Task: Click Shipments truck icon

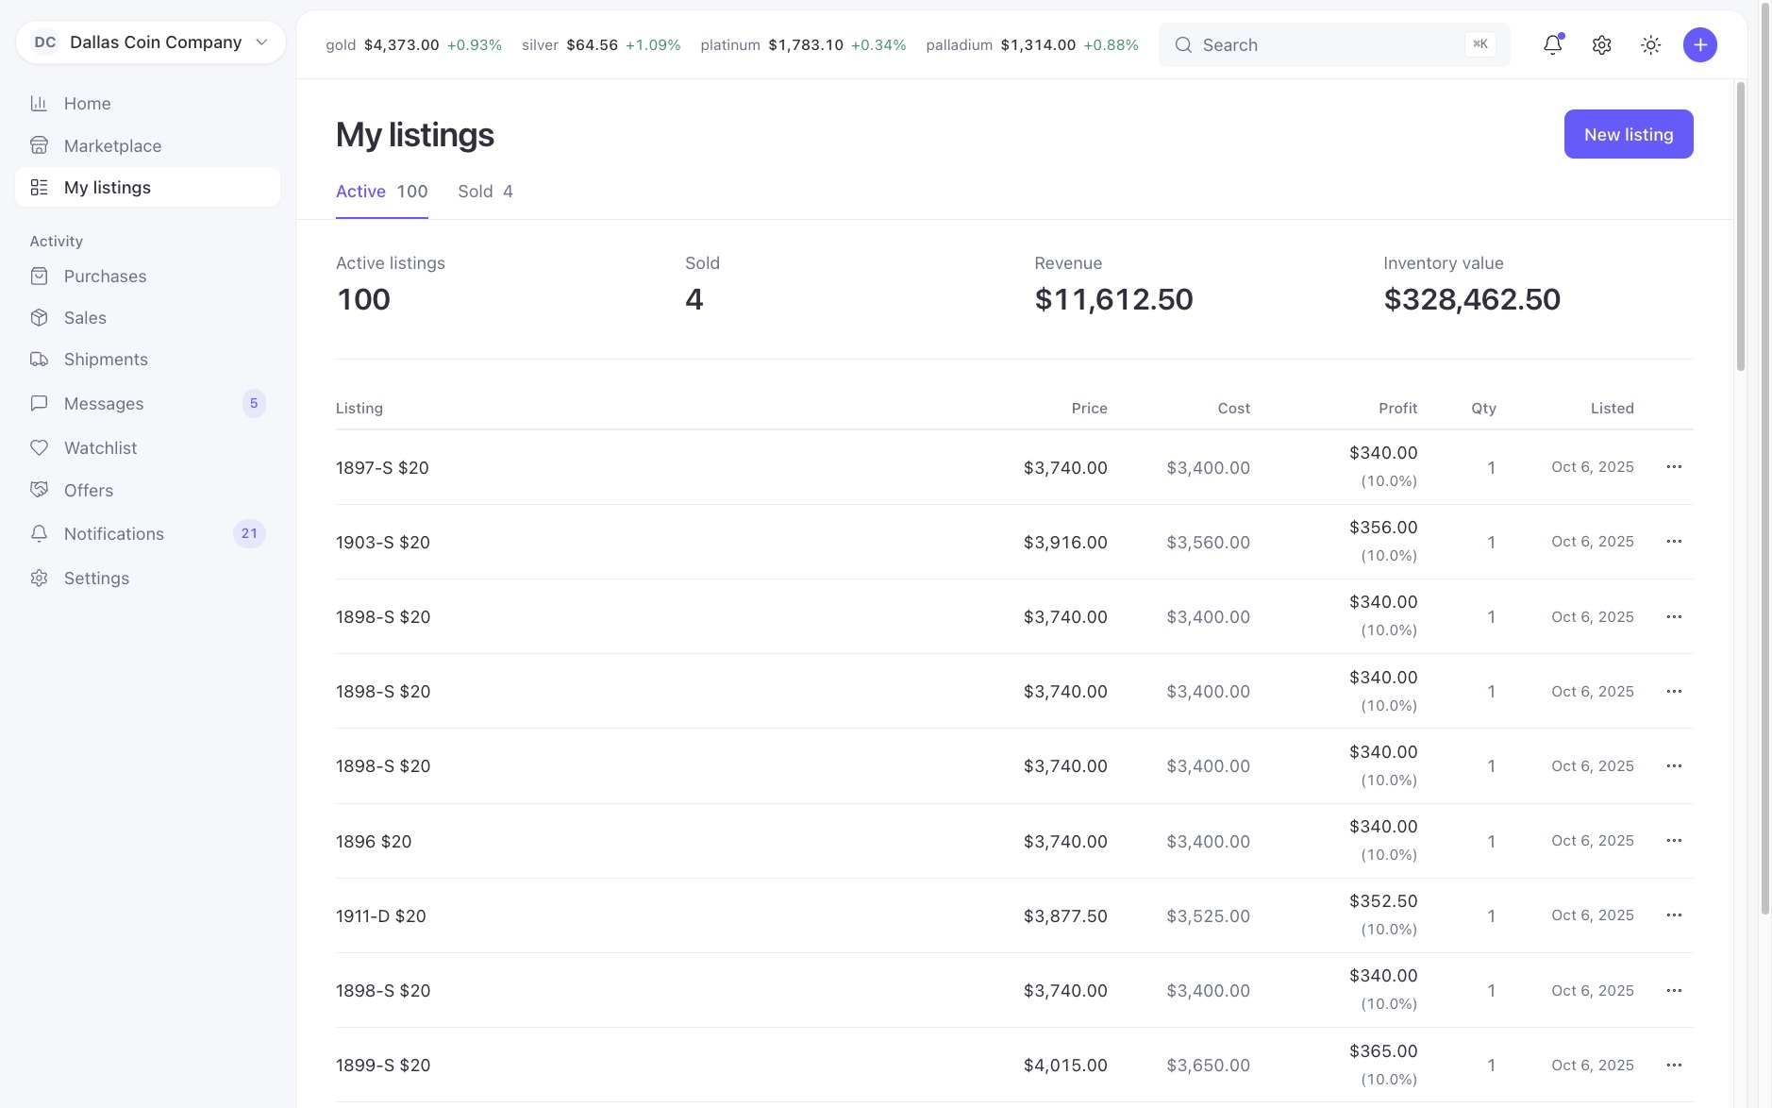Action: 39,359
